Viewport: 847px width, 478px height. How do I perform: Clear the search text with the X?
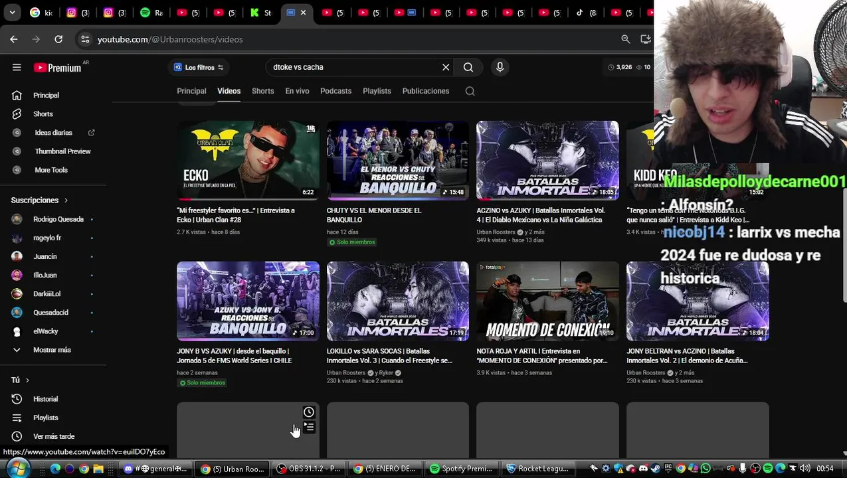[x=446, y=67]
